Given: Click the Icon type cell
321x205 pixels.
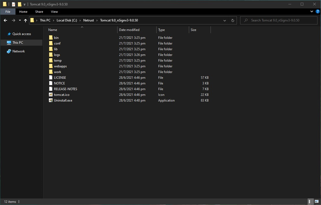Looking at the screenshot, I should pos(161,95).
